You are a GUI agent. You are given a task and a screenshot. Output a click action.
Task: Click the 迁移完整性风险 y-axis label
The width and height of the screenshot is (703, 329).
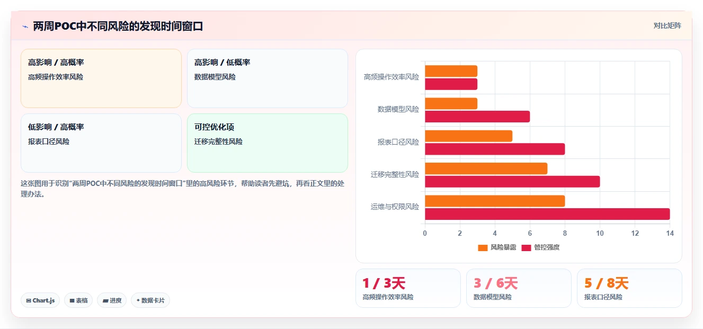point(395,174)
